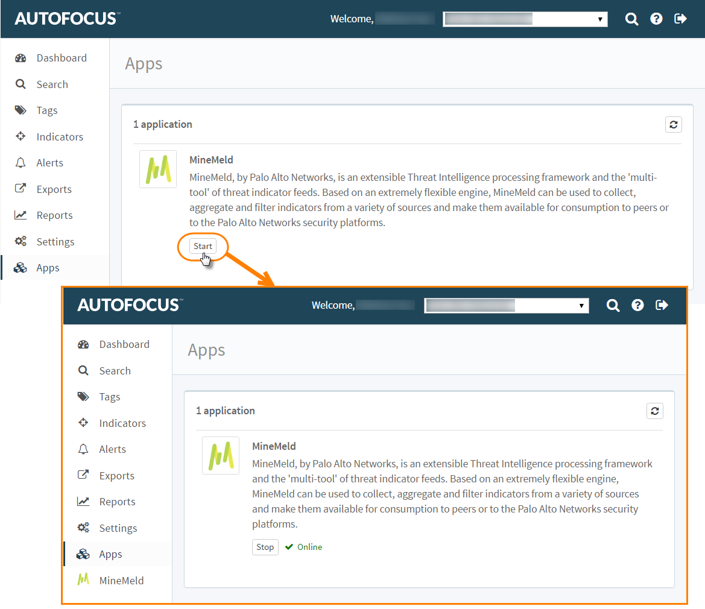Click the search magnifier in lower header bar
The width and height of the screenshot is (705, 609).
point(613,306)
